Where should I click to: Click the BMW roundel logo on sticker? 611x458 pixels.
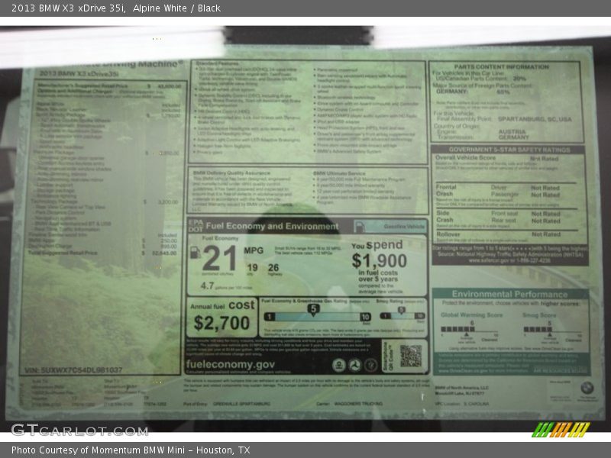click(587, 388)
